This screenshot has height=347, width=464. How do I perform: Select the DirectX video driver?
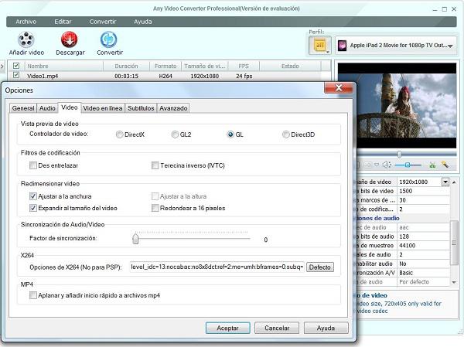(120, 134)
